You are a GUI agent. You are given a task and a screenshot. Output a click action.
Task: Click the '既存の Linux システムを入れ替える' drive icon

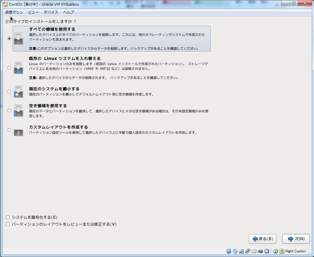click(18, 68)
